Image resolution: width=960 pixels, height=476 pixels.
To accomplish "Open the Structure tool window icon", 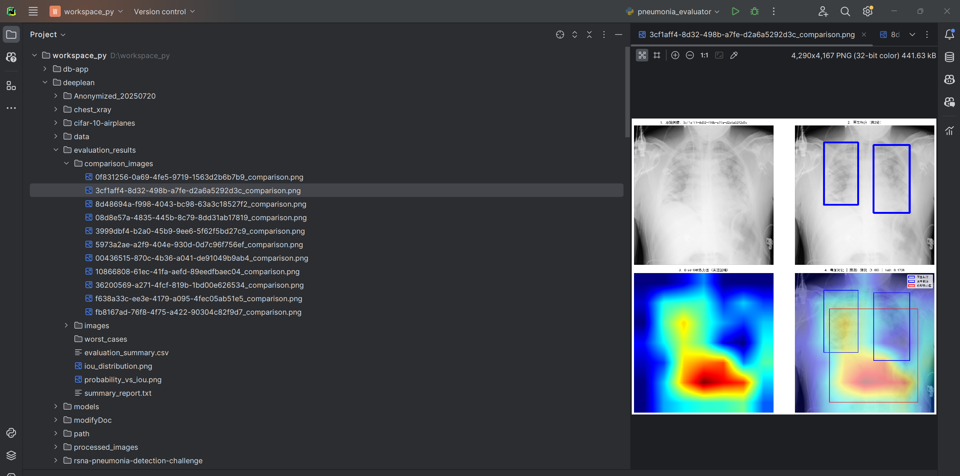I will (11, 86).
